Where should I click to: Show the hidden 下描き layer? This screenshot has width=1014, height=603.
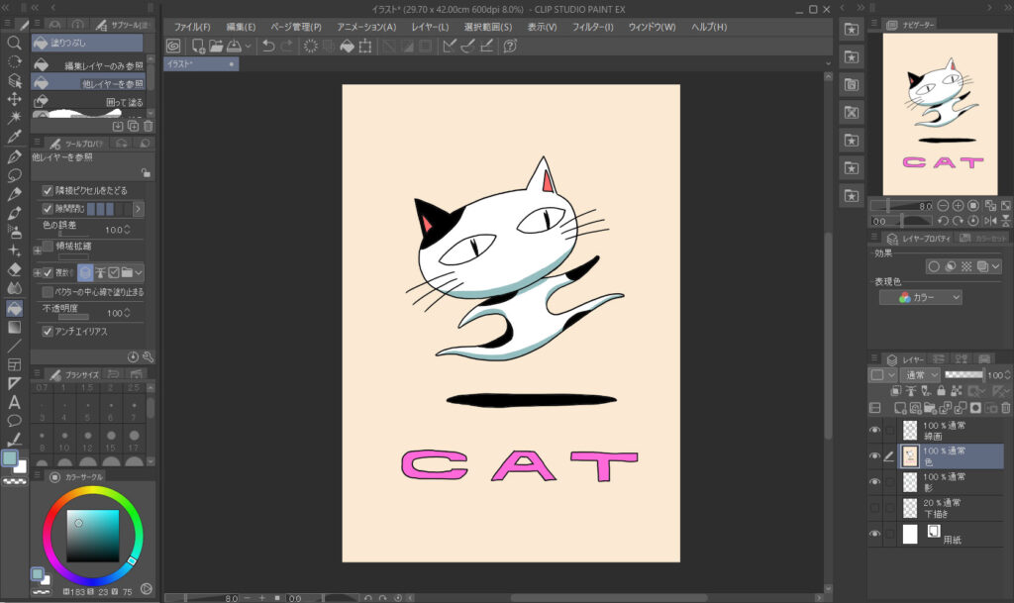tap(874, 508)
